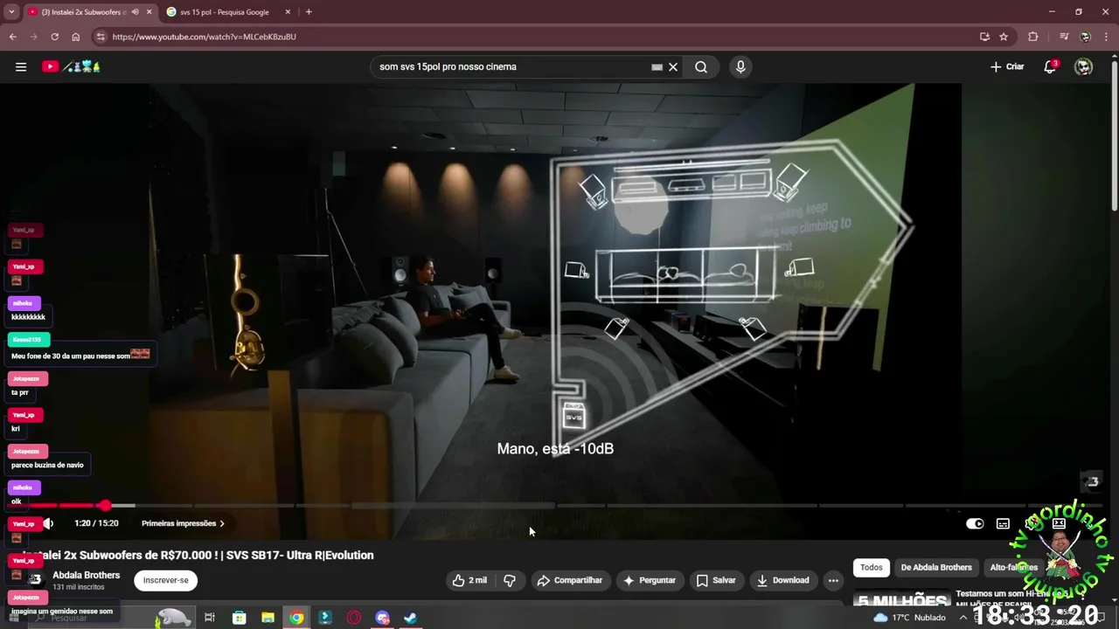1119x629 pixels.
Task: Open the YouTube account avatar menu
Action: click(x=1083, y=66)
